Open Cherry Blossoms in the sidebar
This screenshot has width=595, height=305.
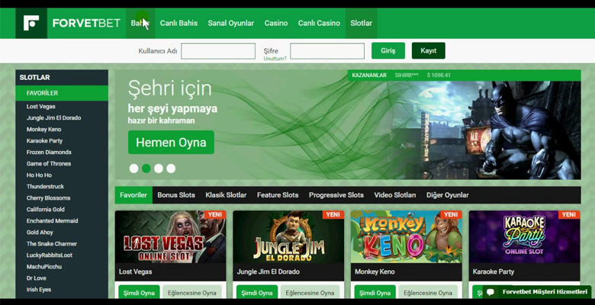[48, 197]
